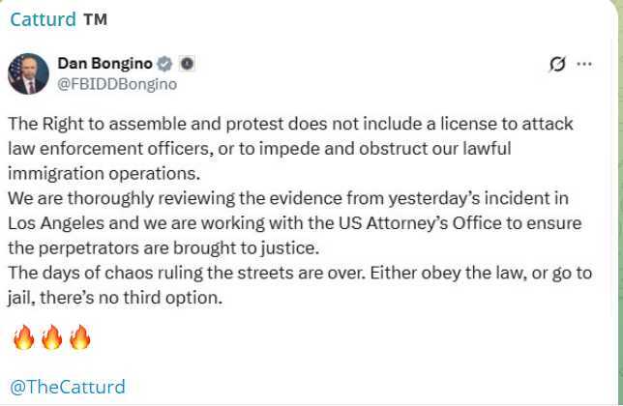The width and height of the screenshot is (623, 406).
Task: Click the gray affiliation badge icon
Action: coord(187,64)
